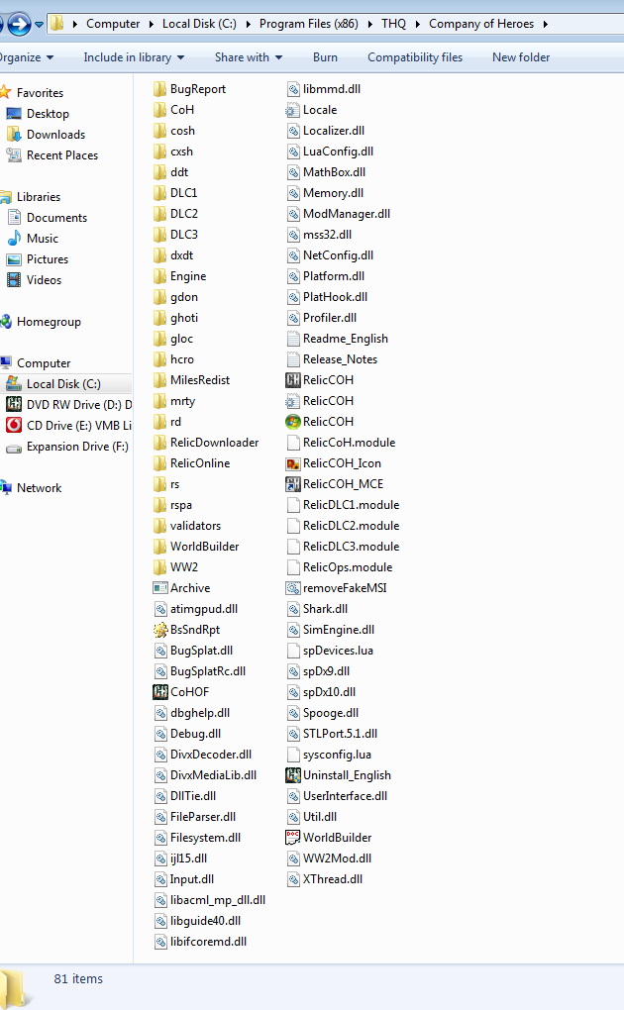Click the spDevices.lua file icon
The image size is (624, 1010).
(x=292, y=651)
